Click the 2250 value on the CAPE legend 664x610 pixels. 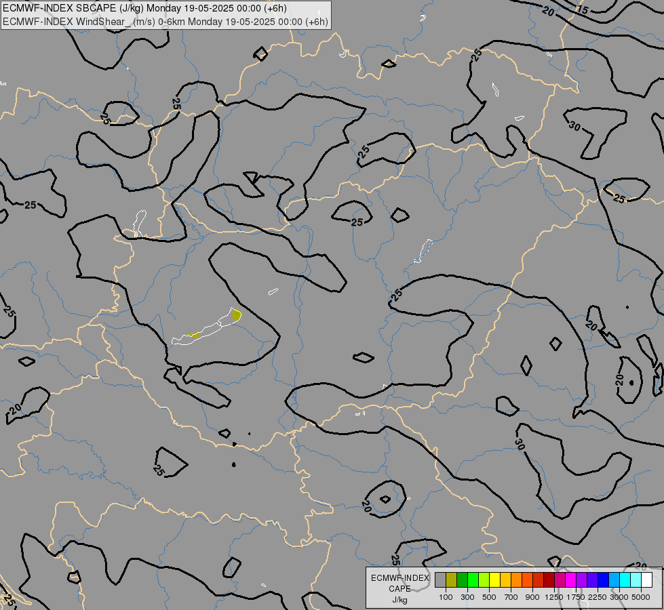coord(598,597)
